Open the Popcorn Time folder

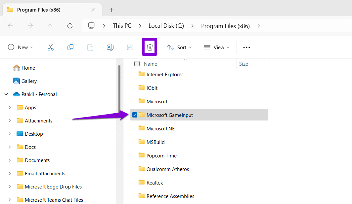click(x=162, y=155)
